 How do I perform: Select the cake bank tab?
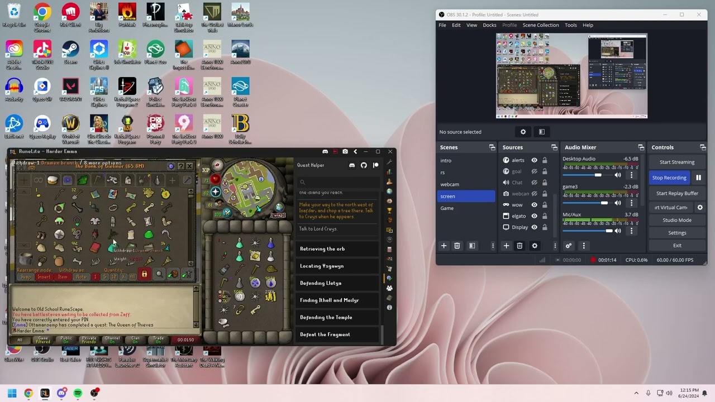click(x=53, y=180)
